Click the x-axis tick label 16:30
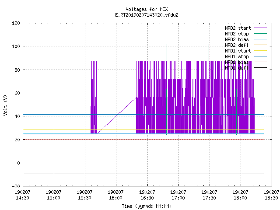Viewport: 280px width, 210px height. tap(147, 198)
